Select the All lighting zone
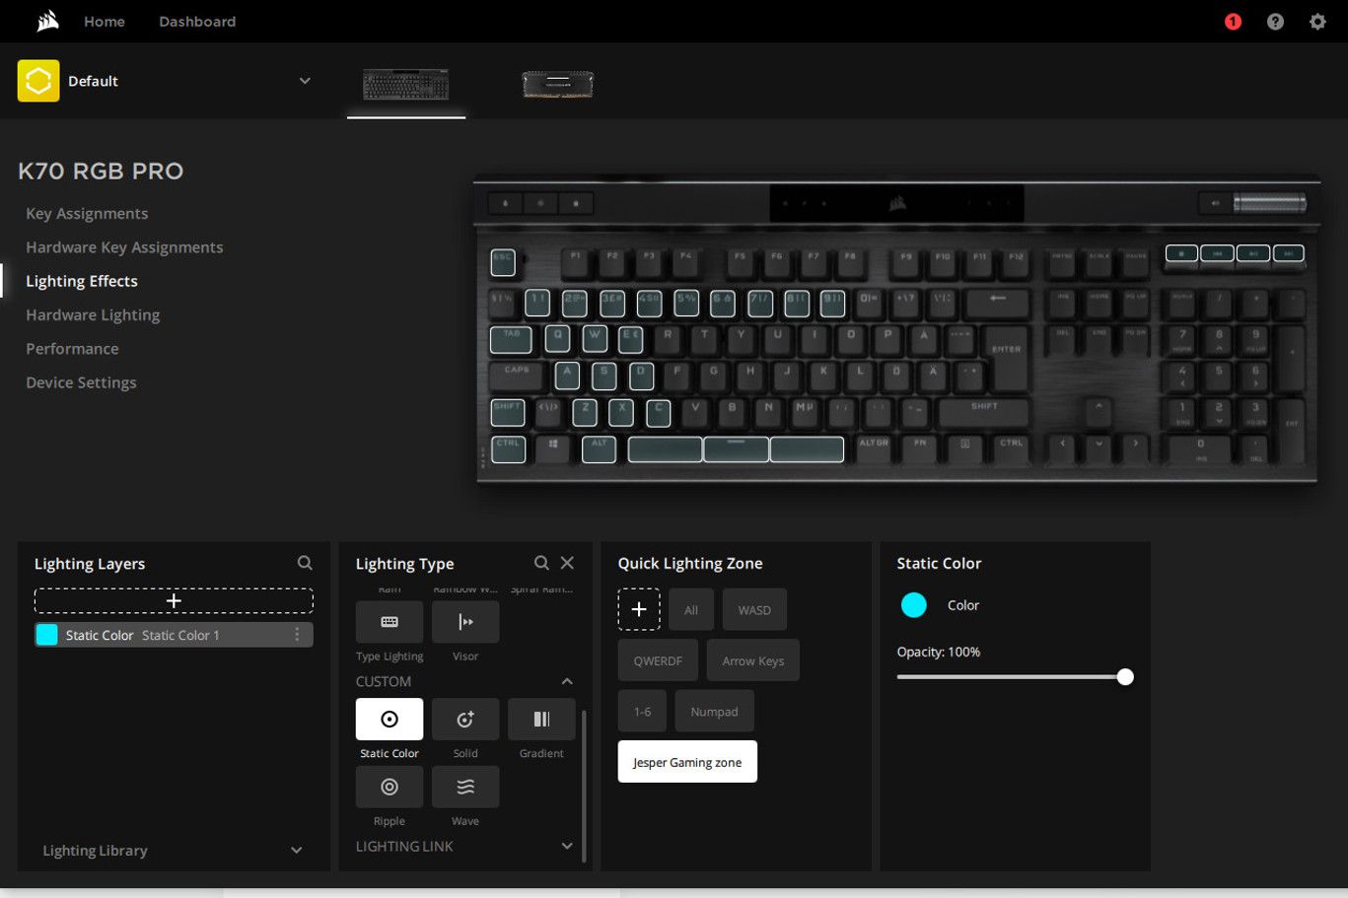 coord(691,609)
